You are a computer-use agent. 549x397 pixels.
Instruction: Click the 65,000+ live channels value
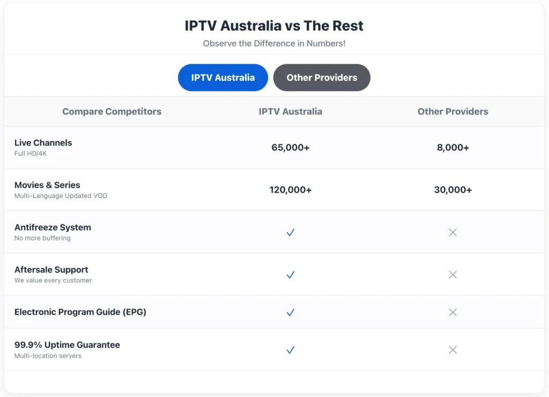pos(290,148)
